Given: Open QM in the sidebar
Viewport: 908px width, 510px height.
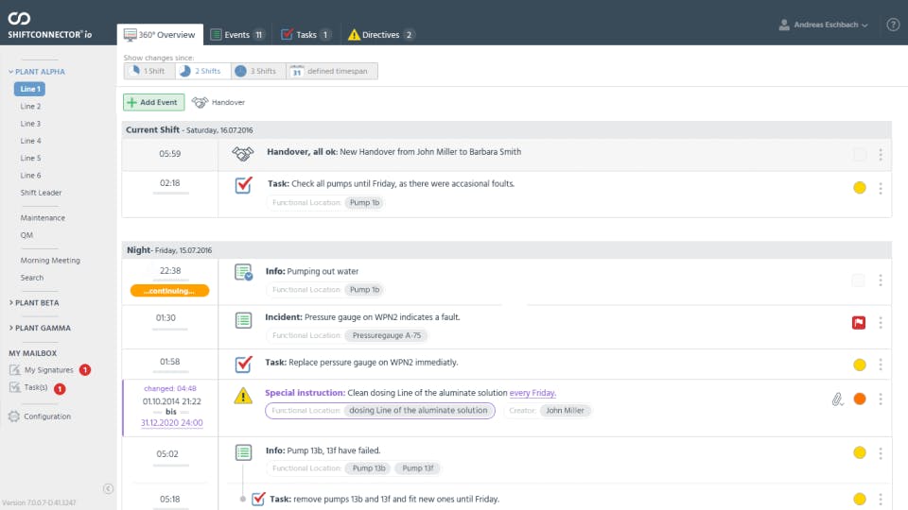Looking at the screenshot, I should click(26, 235).
